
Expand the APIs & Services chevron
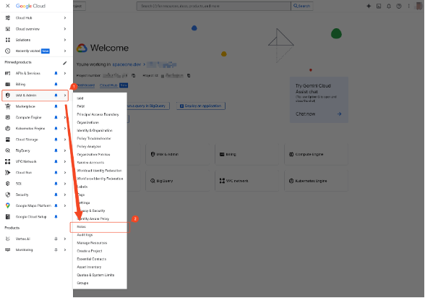[65, 73]
